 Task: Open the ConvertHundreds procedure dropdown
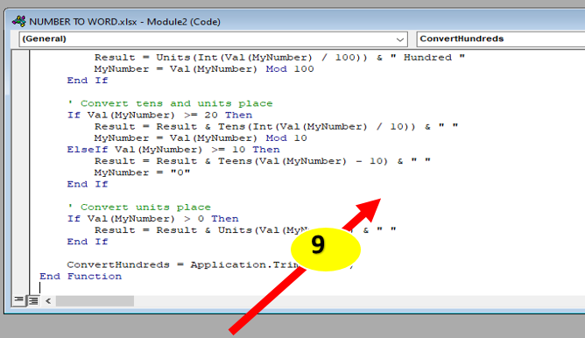[501, 39]
